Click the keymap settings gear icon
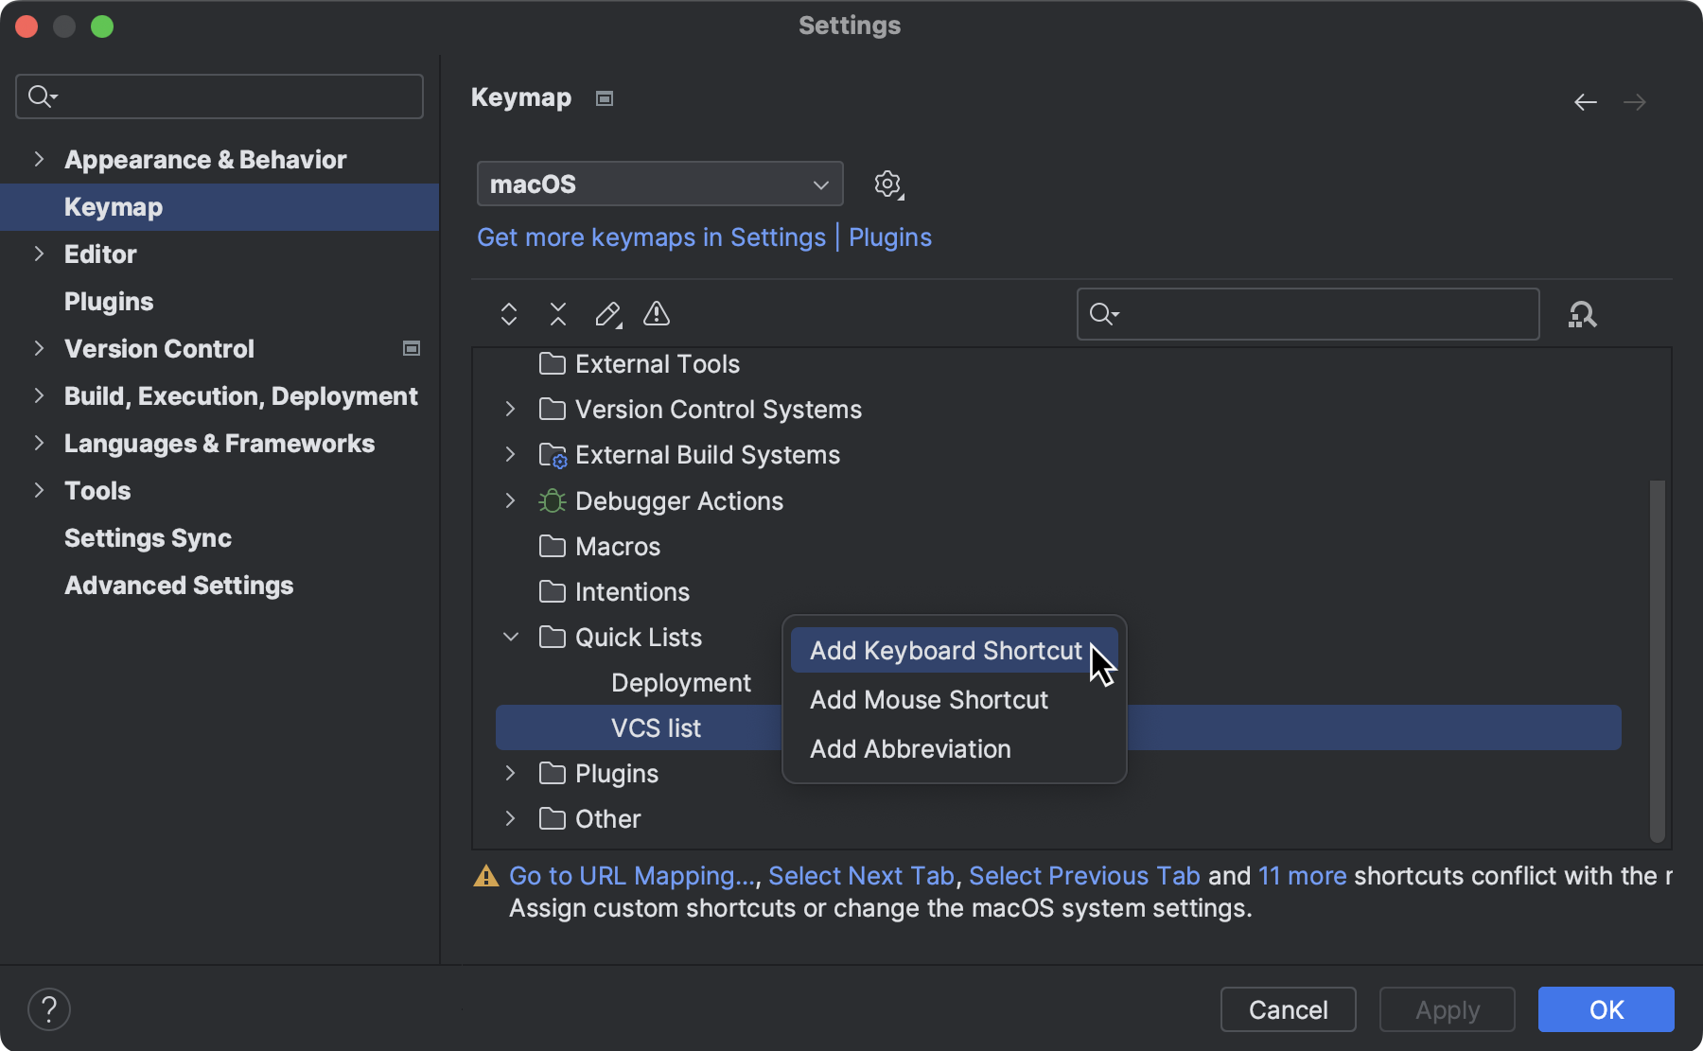Viewport: 1703px width, 1051px height. [x=887, y=184]
